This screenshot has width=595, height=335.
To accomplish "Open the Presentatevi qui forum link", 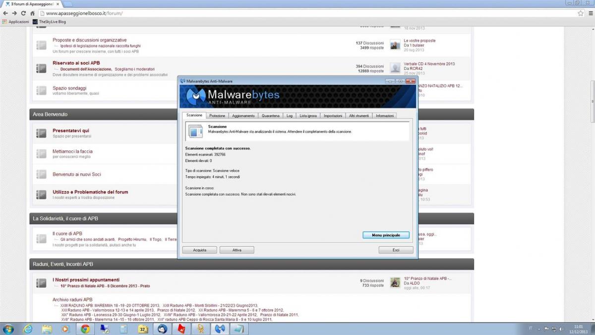I will [71, 131].
